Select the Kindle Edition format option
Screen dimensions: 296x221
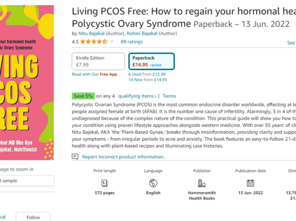click(98, 61)
